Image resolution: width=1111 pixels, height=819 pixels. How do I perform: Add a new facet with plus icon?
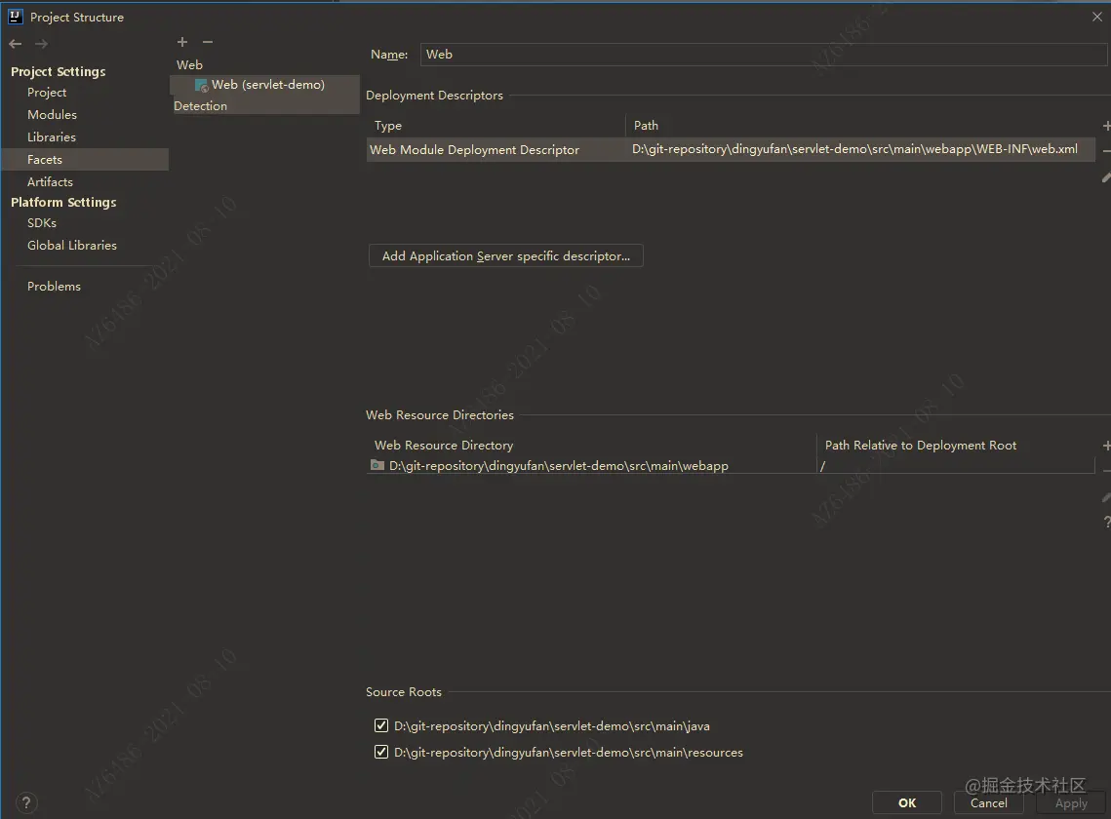pos(182,43)
